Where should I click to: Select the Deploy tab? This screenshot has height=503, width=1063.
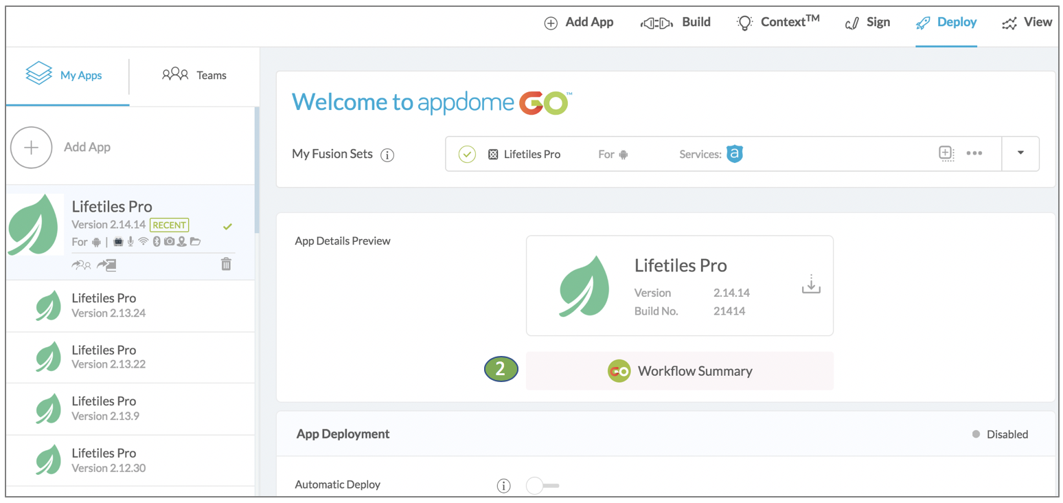946,23
